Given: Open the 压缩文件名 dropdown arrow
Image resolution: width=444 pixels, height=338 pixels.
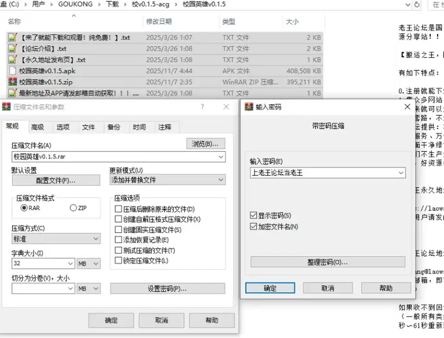Looking at the screenshot, I should click(221, 157).
